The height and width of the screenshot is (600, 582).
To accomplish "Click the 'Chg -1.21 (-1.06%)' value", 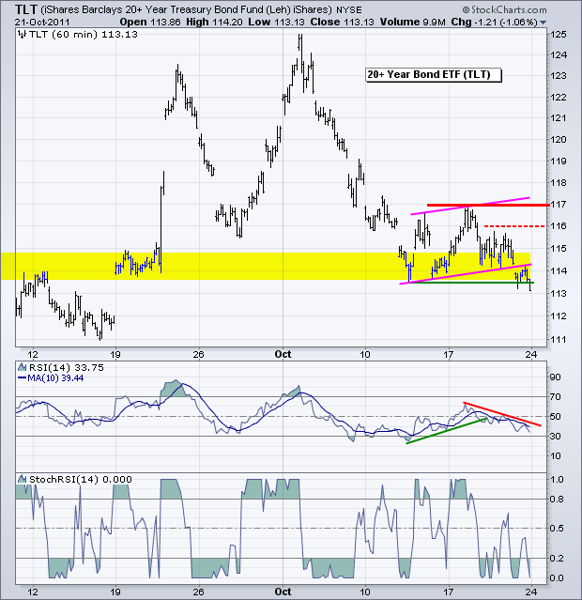I will pos(494,23).
